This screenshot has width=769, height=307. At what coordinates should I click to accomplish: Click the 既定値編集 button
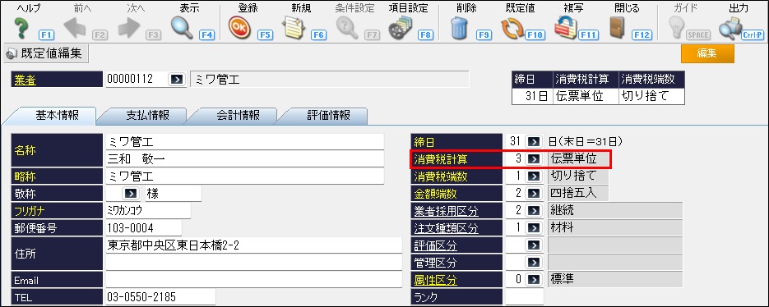46,53
